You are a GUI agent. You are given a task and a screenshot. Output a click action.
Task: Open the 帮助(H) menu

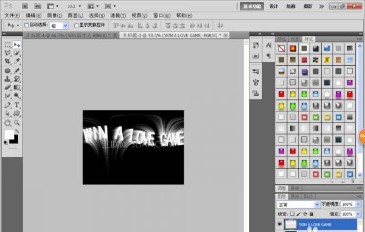tap(184, 15)
